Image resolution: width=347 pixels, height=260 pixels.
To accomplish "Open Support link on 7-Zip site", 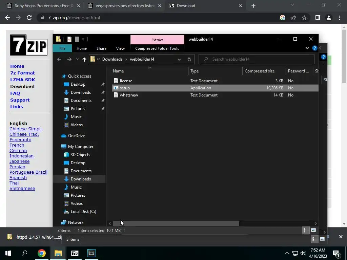I will tap(20, 100).
